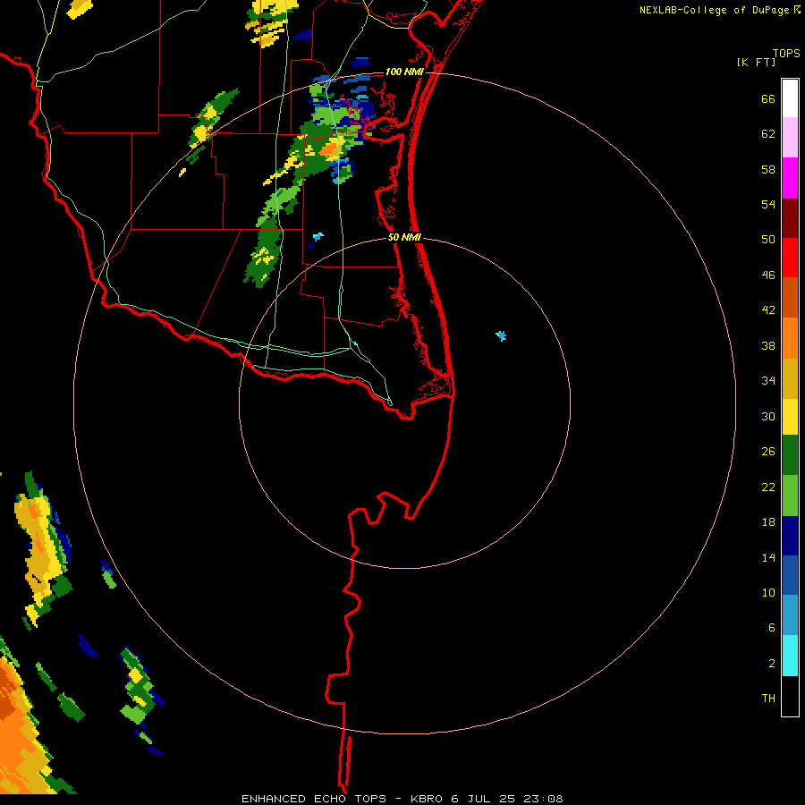
Task: Click the '2' legend value label
Action: point(772,664)
